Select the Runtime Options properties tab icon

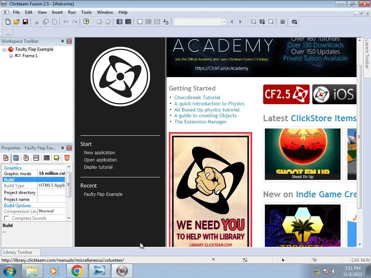[x=26, y=158]
